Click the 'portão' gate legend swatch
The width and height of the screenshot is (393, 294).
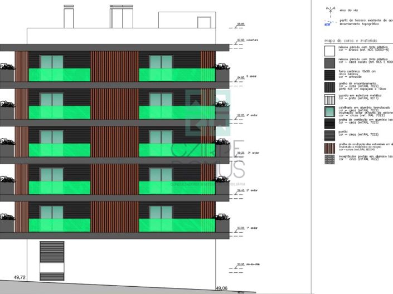[329, 136]
